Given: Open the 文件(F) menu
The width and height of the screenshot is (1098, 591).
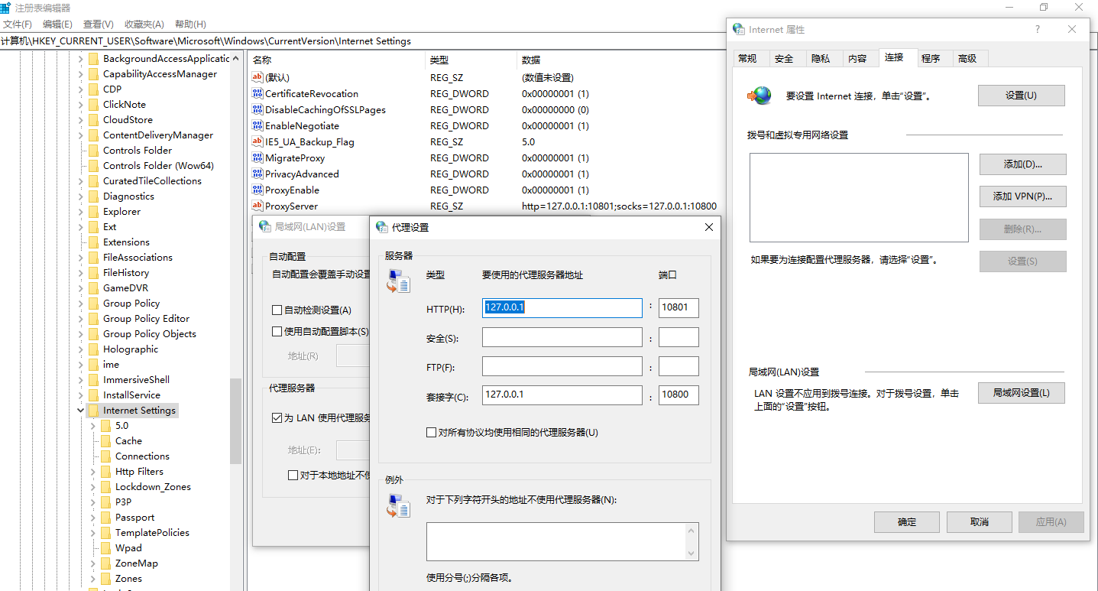Looking at the screenshot, I should pos(18,24).
